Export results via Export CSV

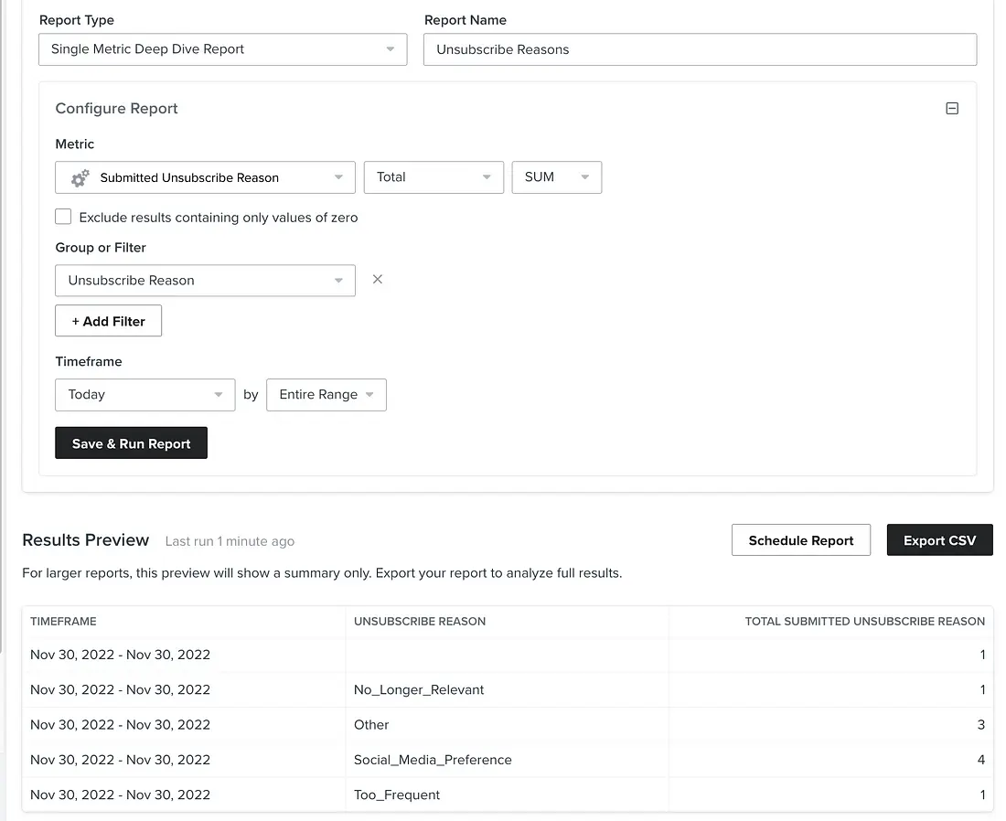coord(939,540)
